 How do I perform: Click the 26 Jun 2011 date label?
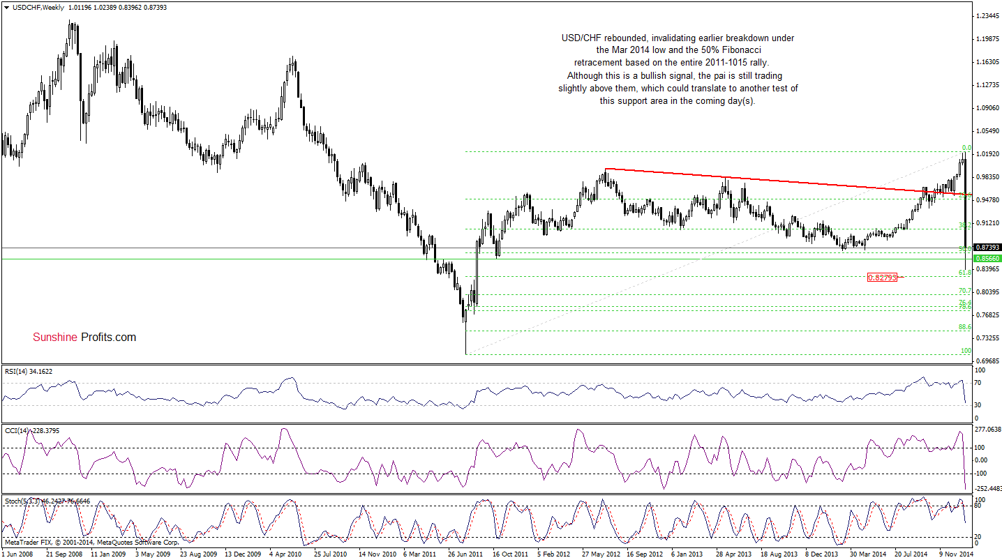pos(465,554)
